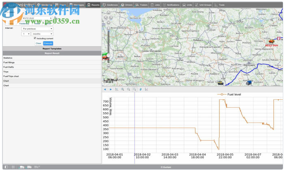Move chart left with blue arrow
Viewport: 291px width, 171px height.
pyautogui.click(x=105, y=89)
